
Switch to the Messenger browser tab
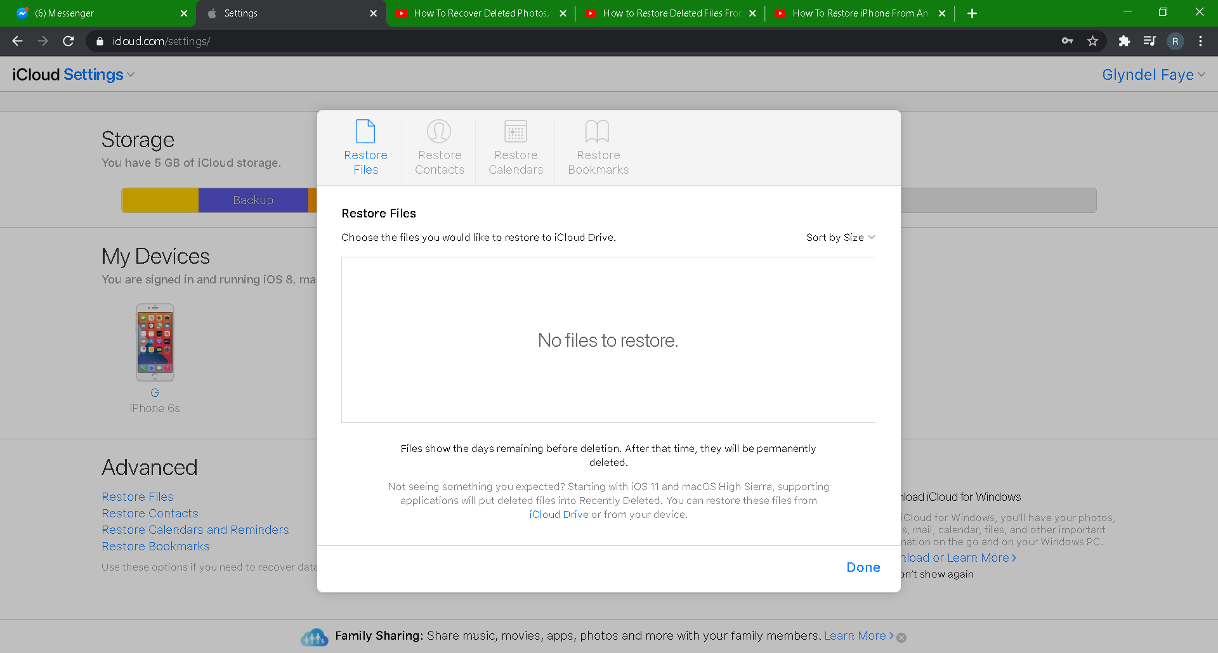coord(98,13)
